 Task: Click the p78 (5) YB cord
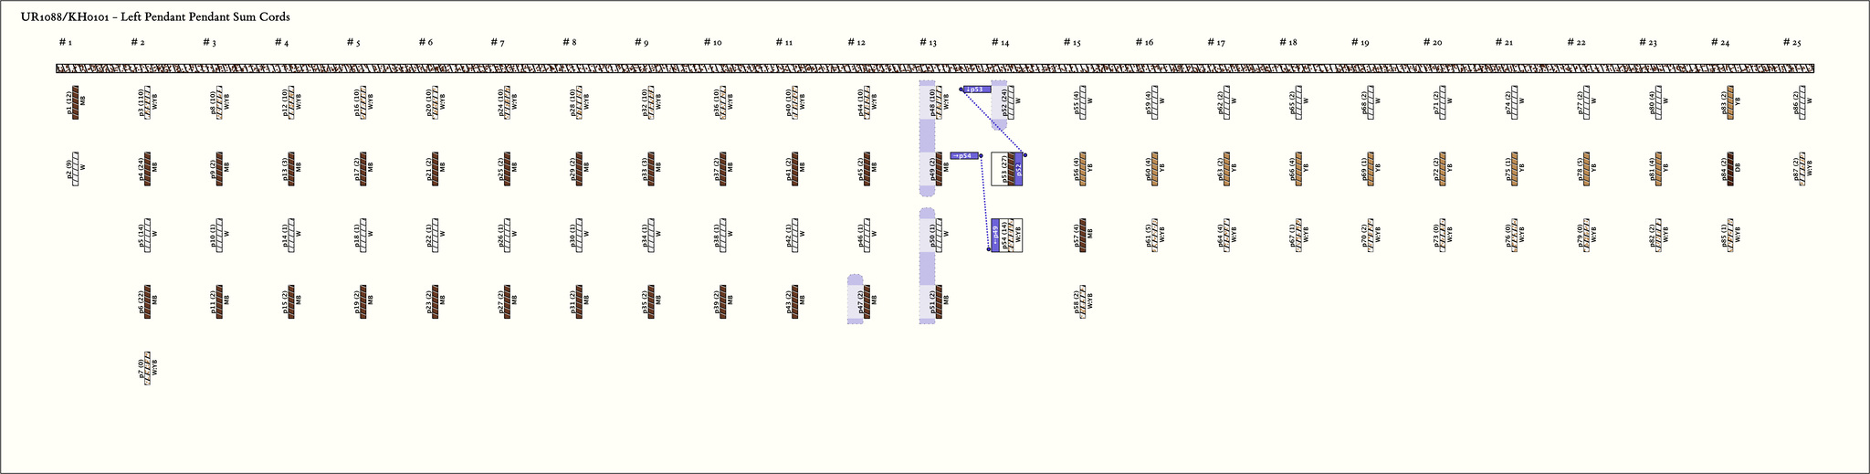coord(1586,168)
